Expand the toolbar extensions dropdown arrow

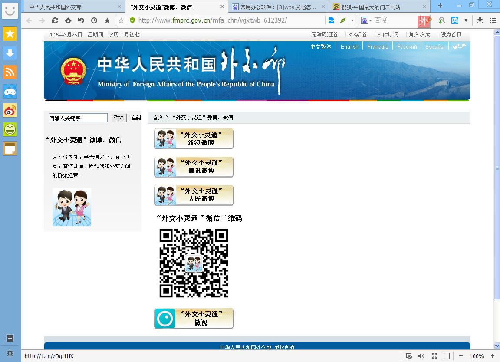point(466,20)
